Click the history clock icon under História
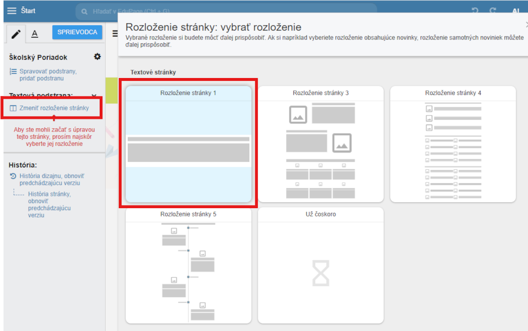 point(13,176)
